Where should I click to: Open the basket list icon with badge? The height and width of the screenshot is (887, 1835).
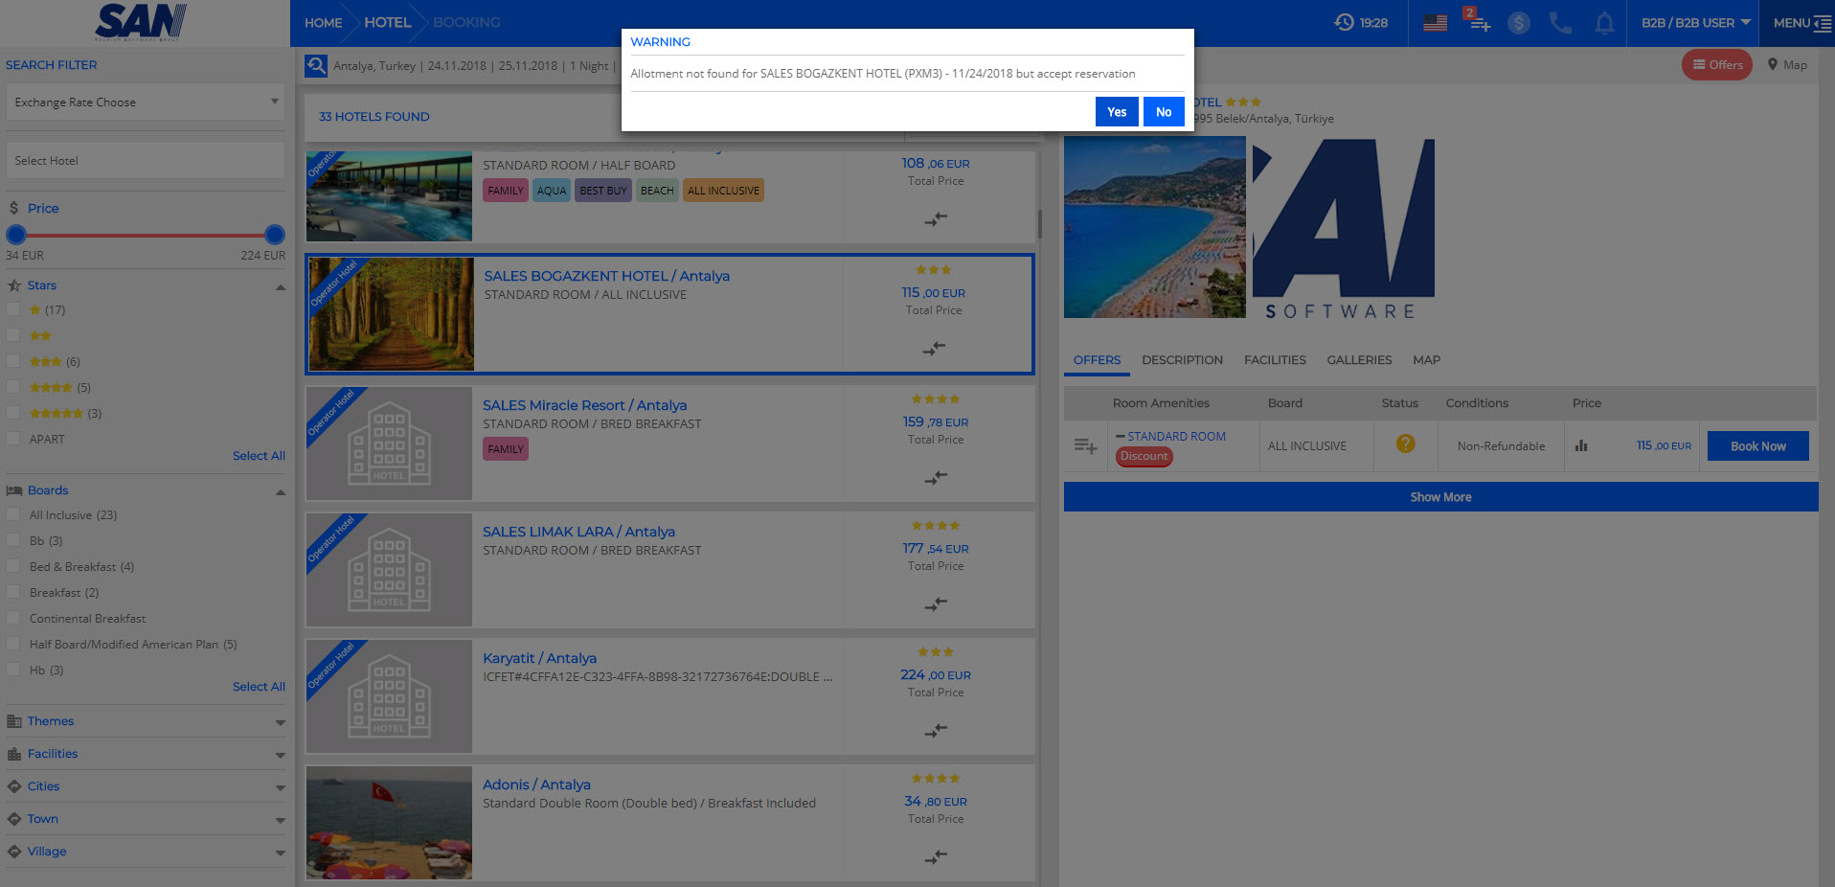pos(1478,21)
